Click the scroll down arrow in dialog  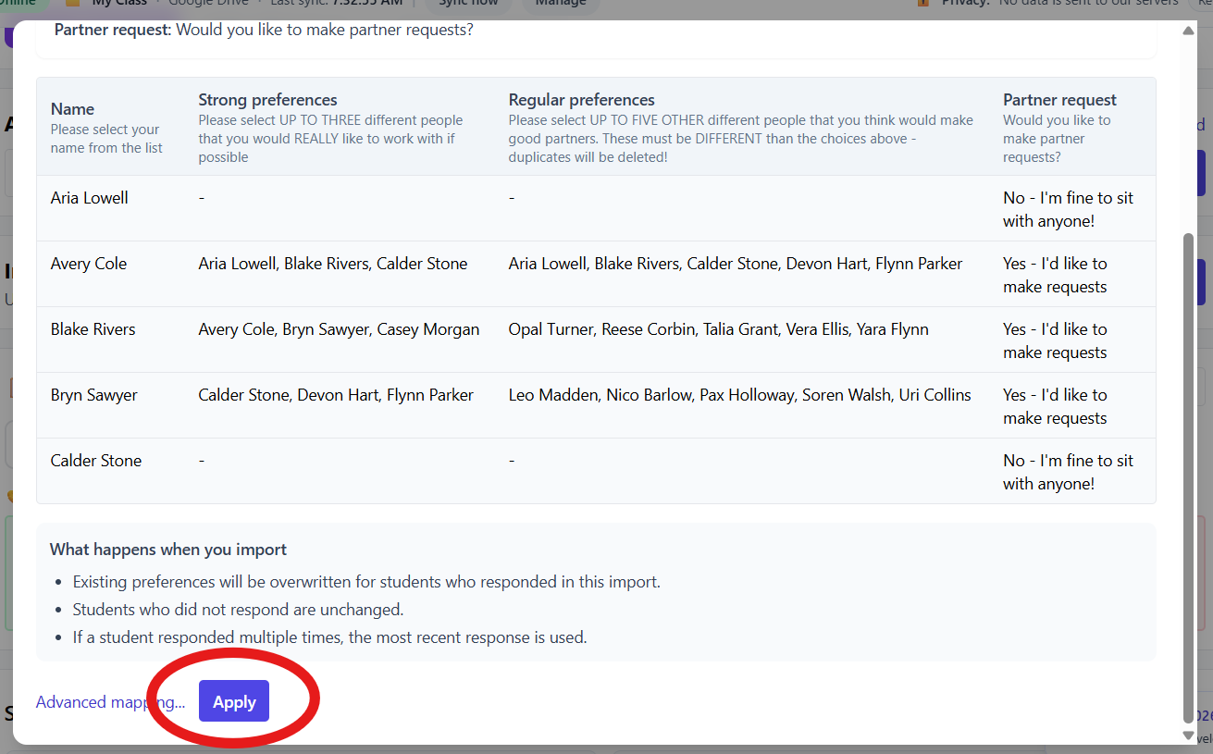(x=1188, y=735)
